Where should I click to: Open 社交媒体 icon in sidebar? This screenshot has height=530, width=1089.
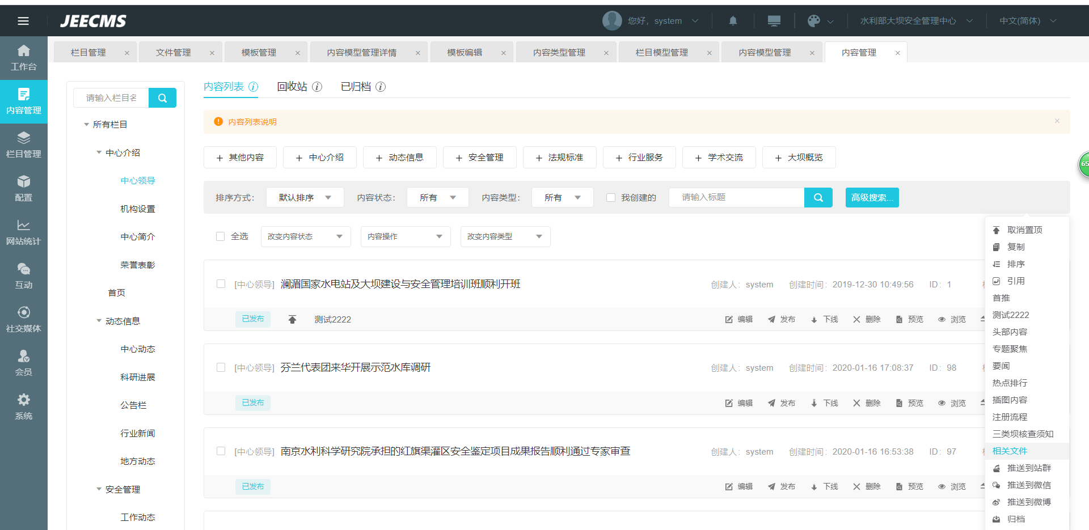point(23,312)
